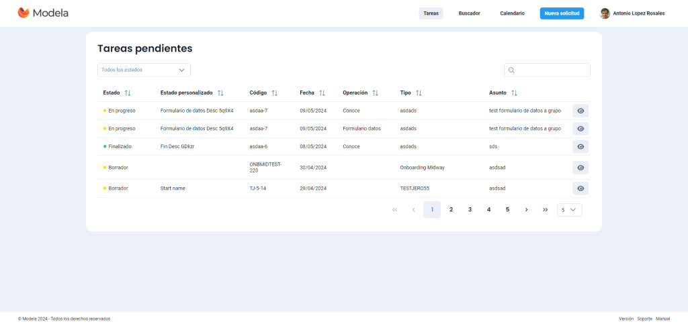The image size is (688, 326).
Task: Sort by Estado personalizado column
Action: [x=220, y=93]
